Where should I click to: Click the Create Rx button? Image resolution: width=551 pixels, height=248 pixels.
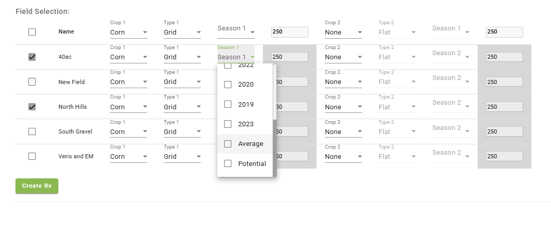click(x=37, y=186)
